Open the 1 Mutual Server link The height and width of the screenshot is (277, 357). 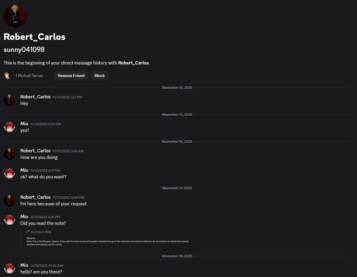[x=29, y=76]
